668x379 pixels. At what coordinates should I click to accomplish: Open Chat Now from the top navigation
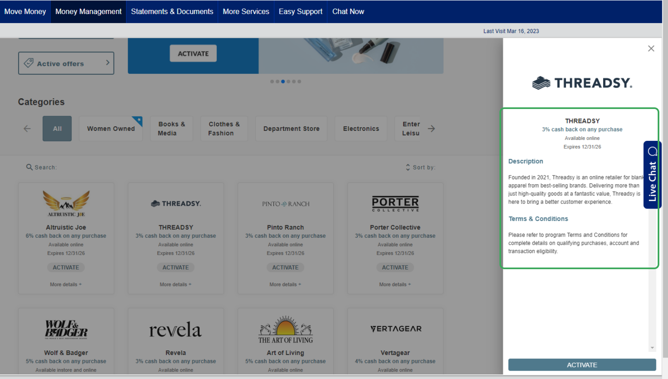348,12
